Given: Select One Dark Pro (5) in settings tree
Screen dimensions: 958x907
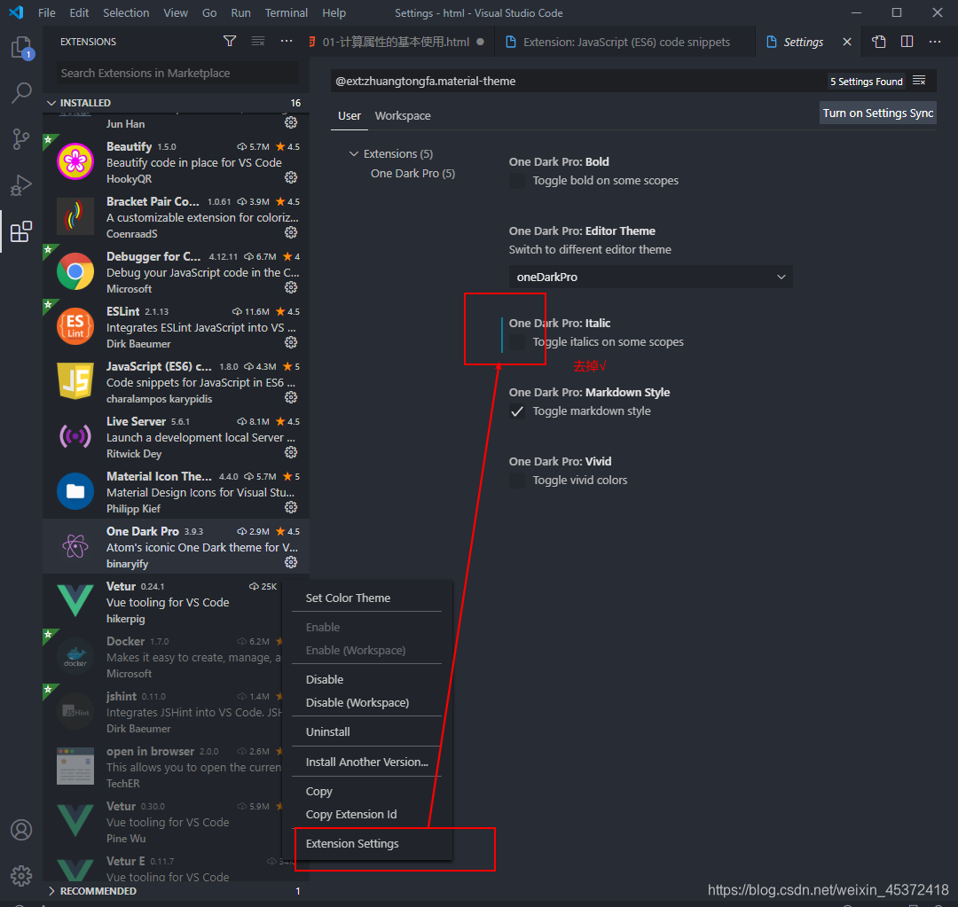Looking at the screenshot, I should coord(412,174).
